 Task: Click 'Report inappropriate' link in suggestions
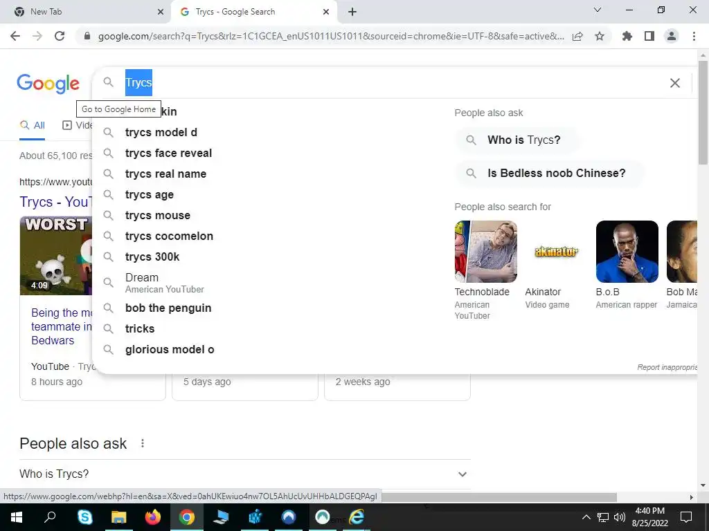point(667,368)
